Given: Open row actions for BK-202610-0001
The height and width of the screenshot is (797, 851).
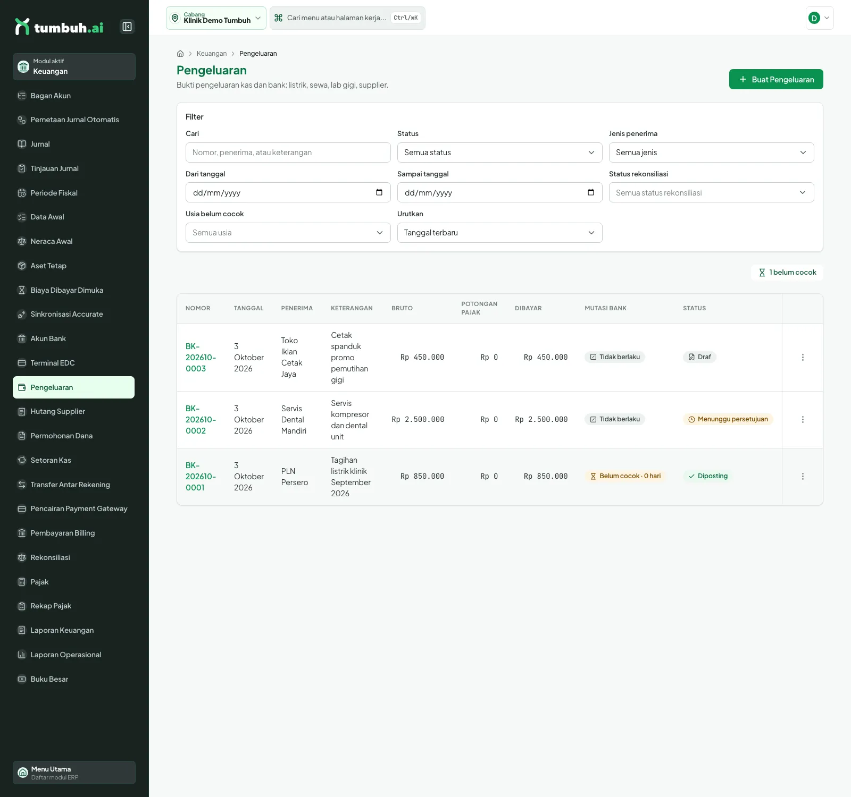Looking at the screenshot, I should coord(803,477).
